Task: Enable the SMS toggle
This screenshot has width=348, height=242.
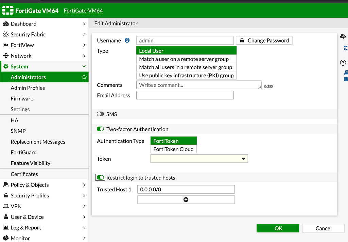Action: tap(100, 114)
